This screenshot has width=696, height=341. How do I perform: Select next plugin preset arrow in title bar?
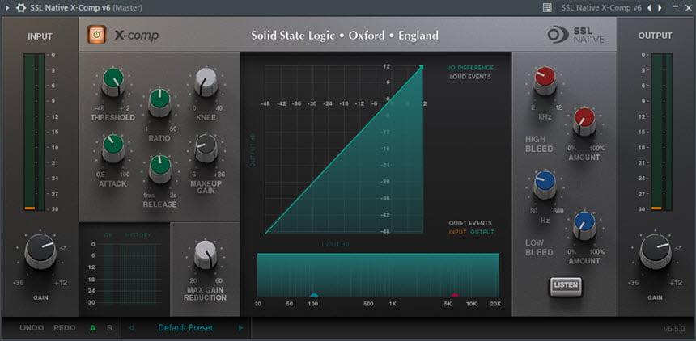pyautogui.click(x=660, y=7)
